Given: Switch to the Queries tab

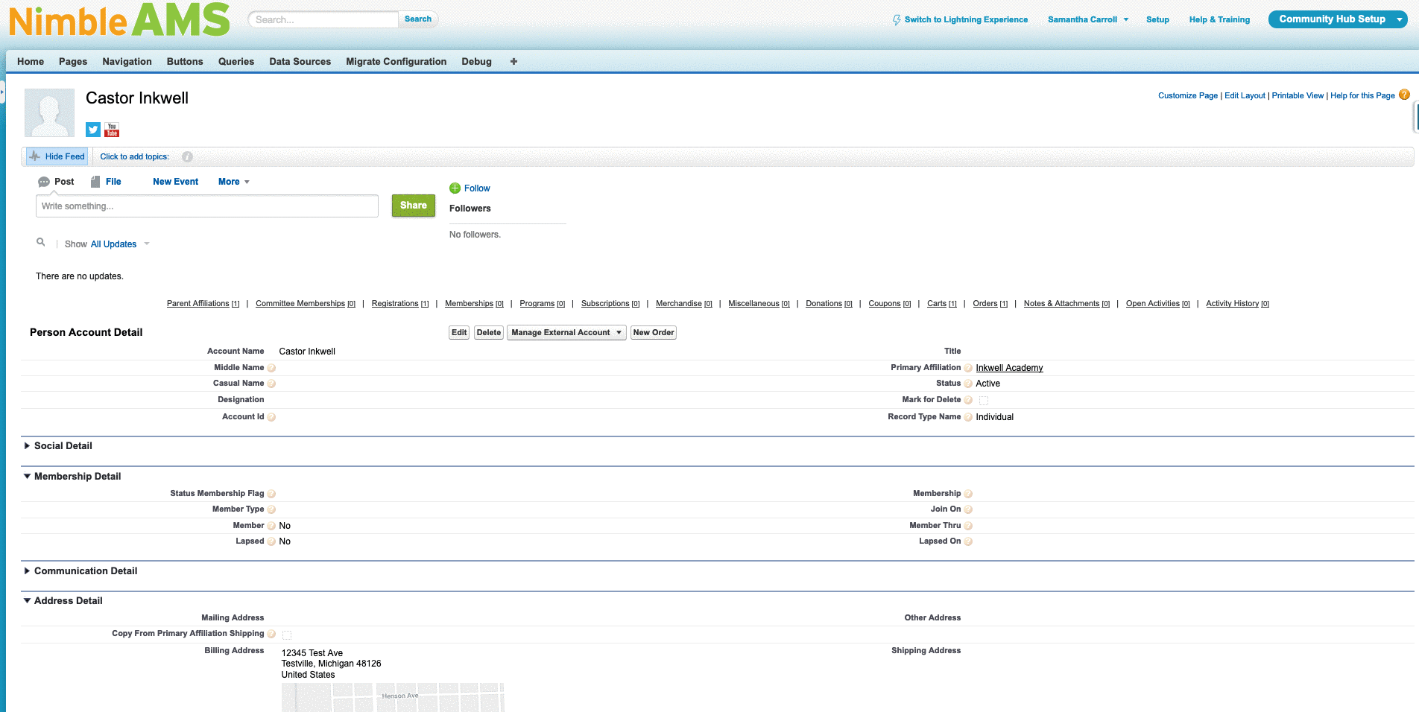Looking at the screenshot, I should tap(236, 62).
